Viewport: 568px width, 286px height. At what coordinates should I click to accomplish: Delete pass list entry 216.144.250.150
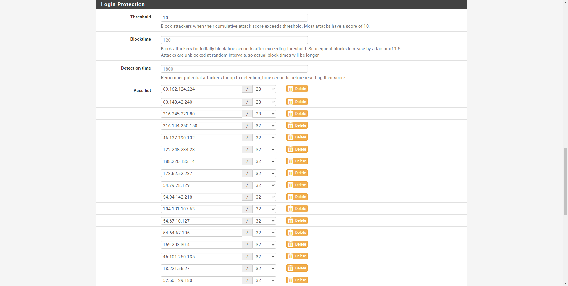tap(297, 125)
